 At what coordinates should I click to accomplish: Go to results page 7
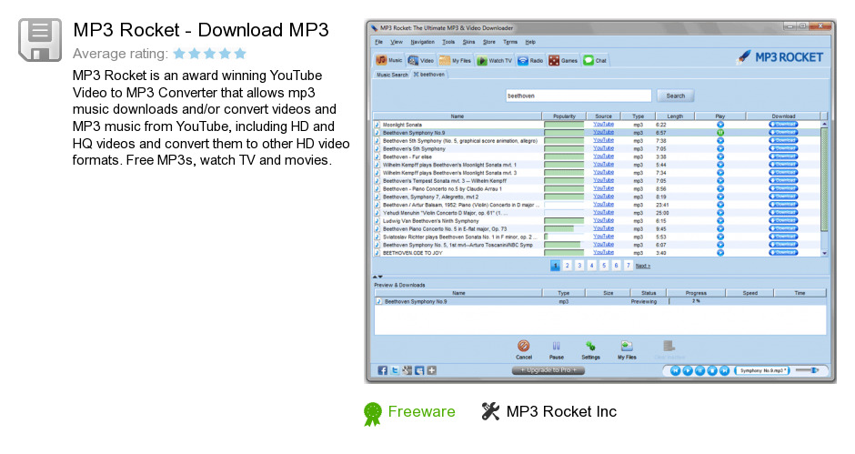pos(629,266)
